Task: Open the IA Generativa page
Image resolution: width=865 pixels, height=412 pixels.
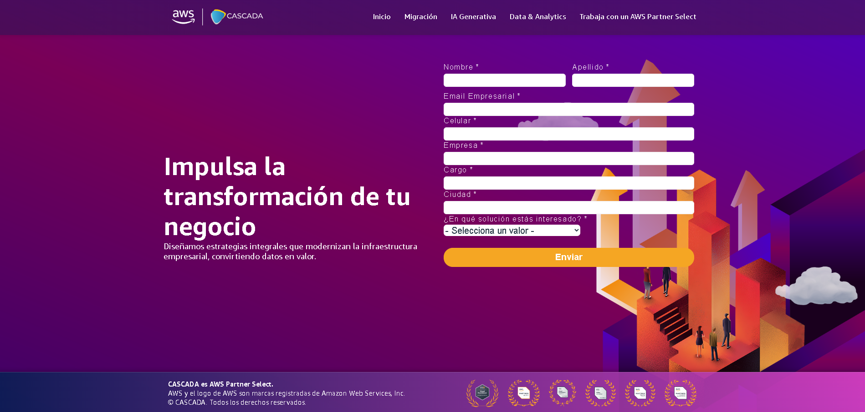Action: pos(473,17)
